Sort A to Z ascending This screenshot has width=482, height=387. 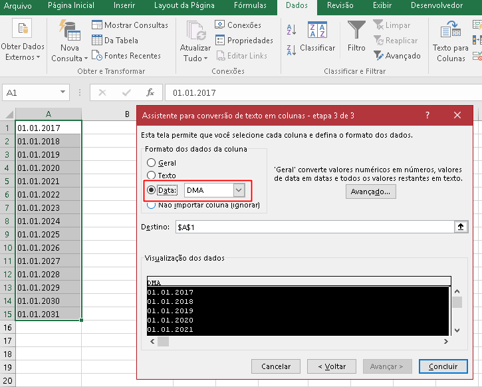click(x=291, y=30)
